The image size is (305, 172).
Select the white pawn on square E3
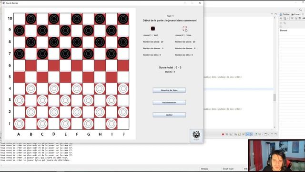tap(65, 100)
